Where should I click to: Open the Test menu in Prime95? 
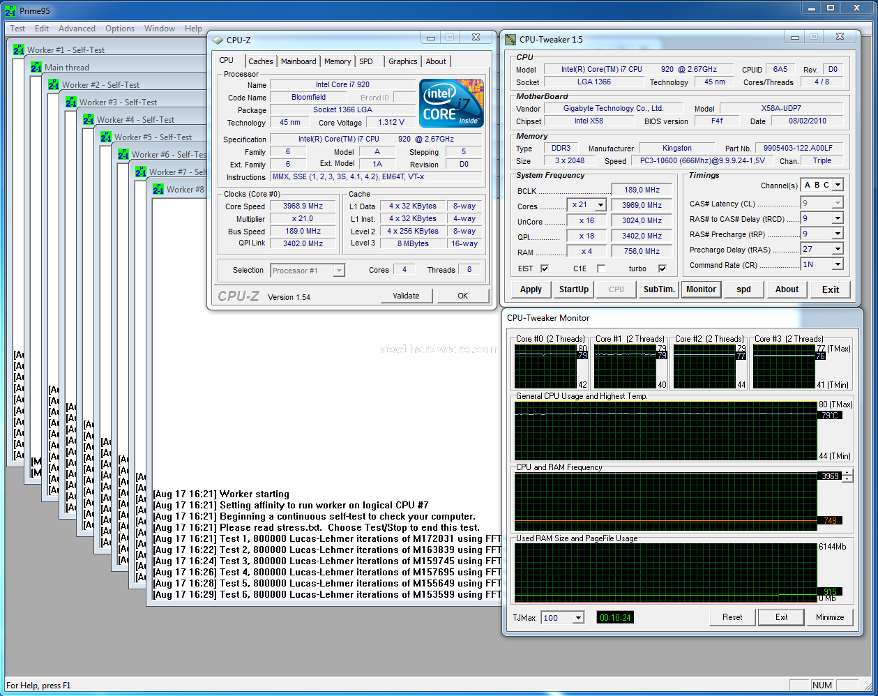(17, 29)
